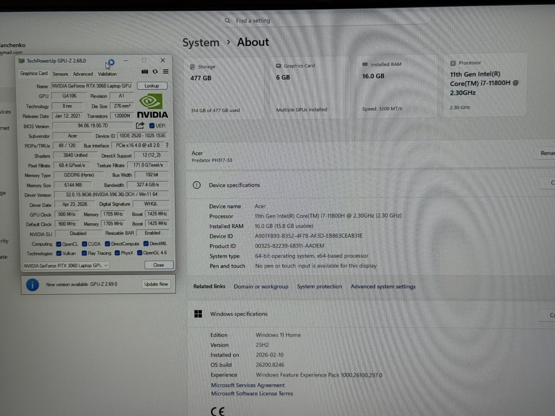Expand the Device specifications section

pyautogui.click(x=370, y=185)
